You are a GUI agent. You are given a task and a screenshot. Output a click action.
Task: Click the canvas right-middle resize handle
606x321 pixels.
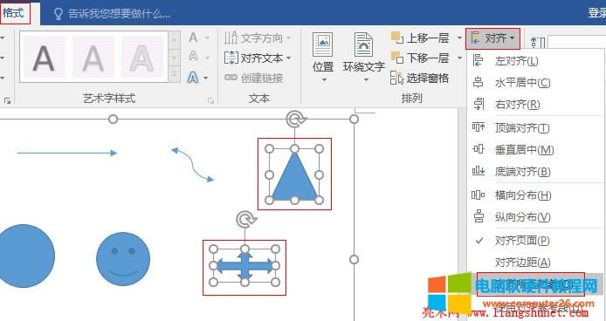(354, 260)
